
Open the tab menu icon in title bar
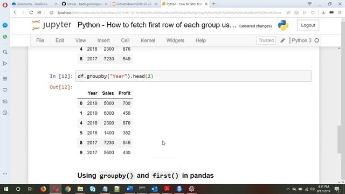[309, 4]
